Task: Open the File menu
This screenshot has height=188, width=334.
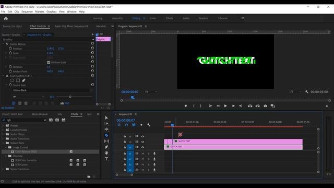Action: point(3,11)
